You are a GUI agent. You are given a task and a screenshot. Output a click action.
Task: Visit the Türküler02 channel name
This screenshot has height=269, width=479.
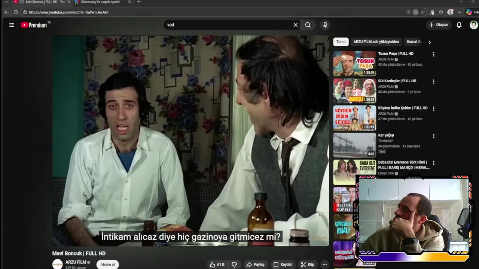[385, 141]
